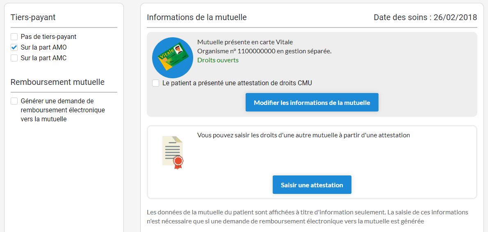This screenshot has width=488, height=232.
Task: Click the Organisme n° 1100000000 line
Action: [x=264, y=51]
